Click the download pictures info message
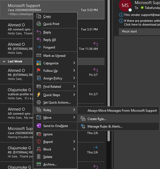 (x=140, y=23)
